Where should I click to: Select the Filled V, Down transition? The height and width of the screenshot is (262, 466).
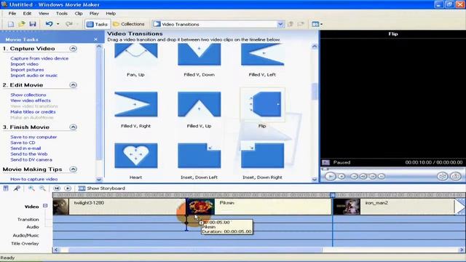click(199, 55)
